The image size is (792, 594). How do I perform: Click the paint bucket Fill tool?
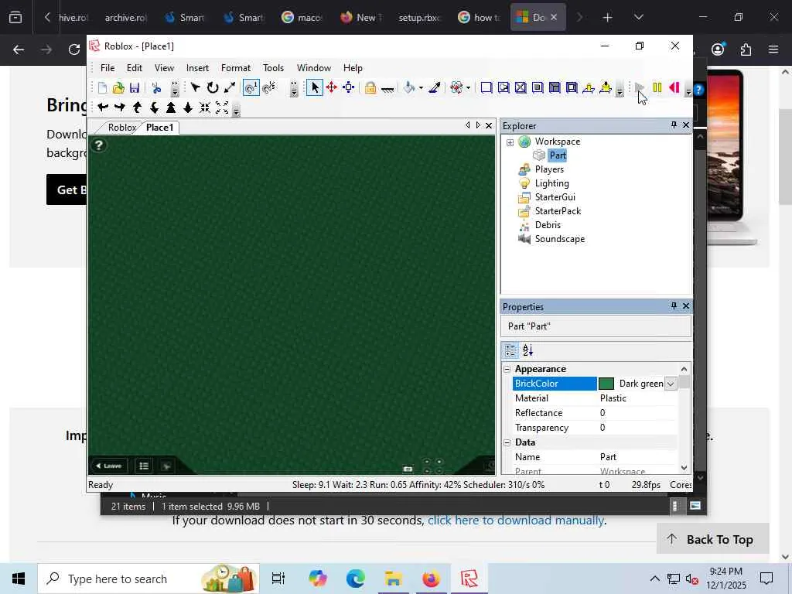pyautogui.click(x=409, y=88)
